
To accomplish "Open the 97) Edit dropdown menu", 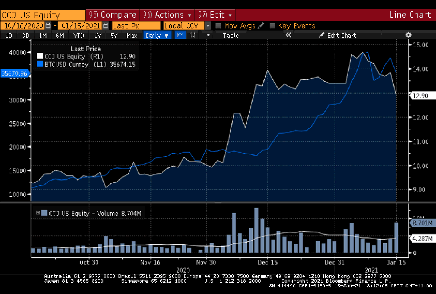I will [x=215, y=15].
